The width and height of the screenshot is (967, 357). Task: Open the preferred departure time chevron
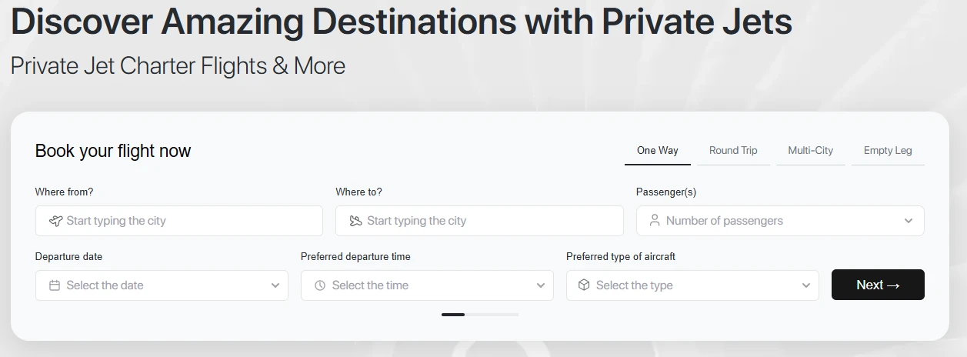[x=541, y=285]
